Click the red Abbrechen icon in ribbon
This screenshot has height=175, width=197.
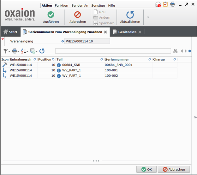coord(78,15)
